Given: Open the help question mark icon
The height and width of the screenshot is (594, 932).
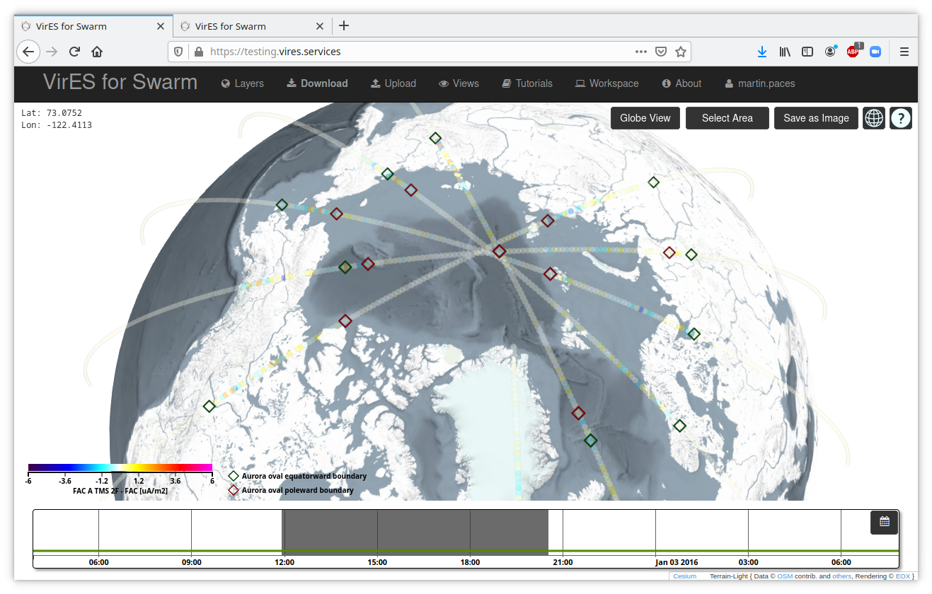Looking at the screenshot, I should click(x=900, y=118).
